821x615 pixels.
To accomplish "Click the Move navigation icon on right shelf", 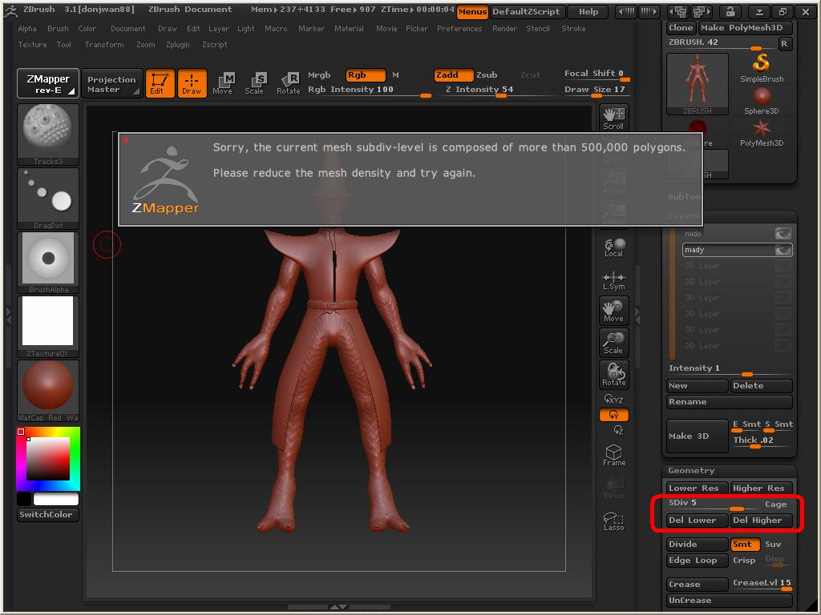I will click(x=613, y=311).
